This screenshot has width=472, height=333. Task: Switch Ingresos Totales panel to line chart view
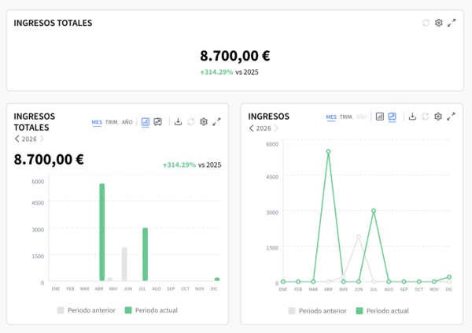[x=158, y=122]
